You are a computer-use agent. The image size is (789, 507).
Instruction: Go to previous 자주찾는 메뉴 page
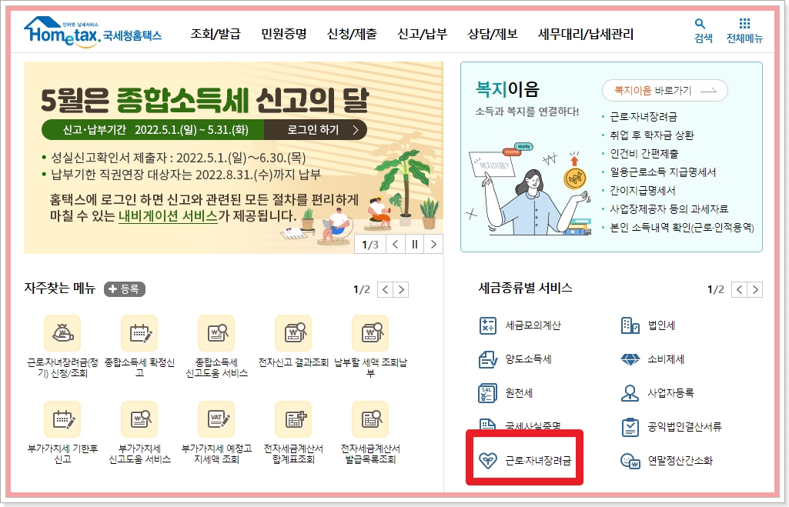coord(385,290)
